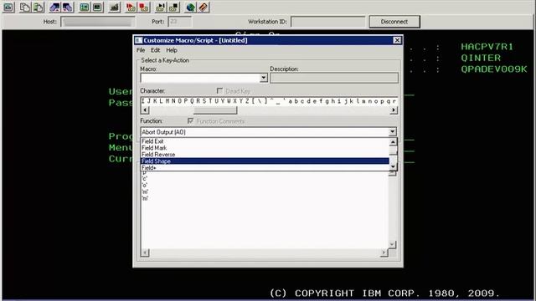Click the Send File to host icon

pos(54,8)
